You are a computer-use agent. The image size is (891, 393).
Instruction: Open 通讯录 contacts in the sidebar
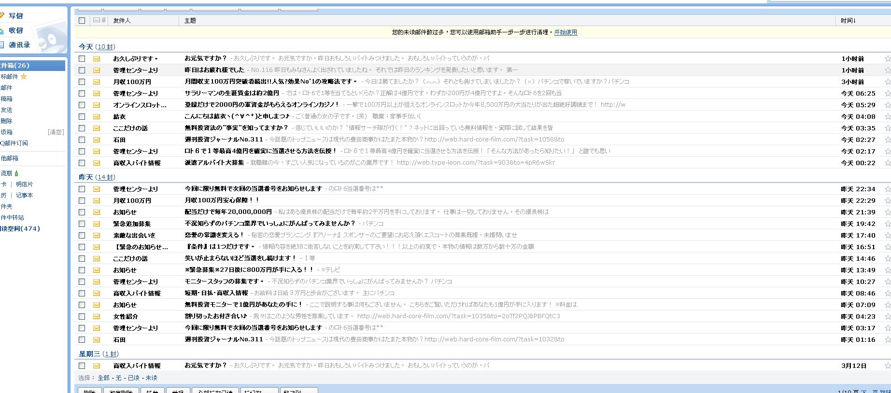pyautogui.click(x=19, y=45)
